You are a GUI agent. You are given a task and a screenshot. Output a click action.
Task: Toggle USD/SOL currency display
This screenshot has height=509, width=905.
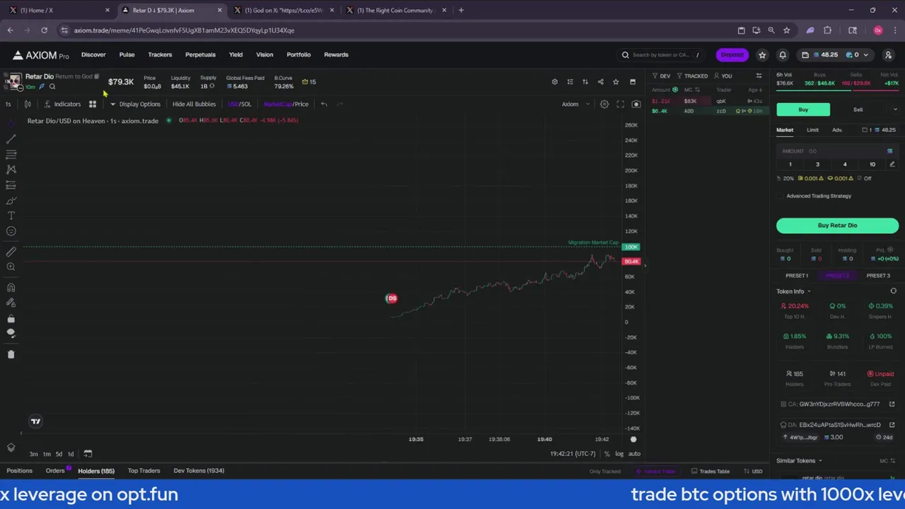tap(239, 105)
